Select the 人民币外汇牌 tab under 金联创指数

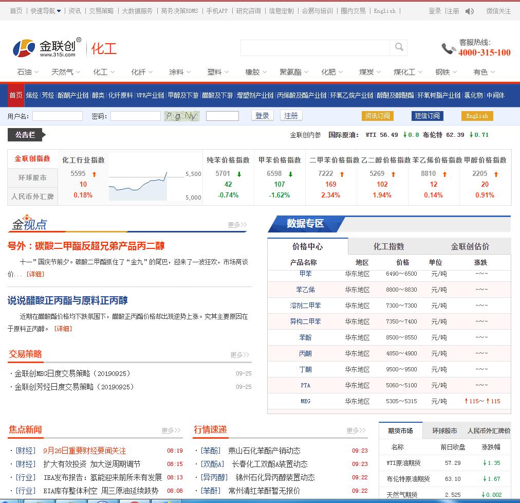click(x=32, y=196)
